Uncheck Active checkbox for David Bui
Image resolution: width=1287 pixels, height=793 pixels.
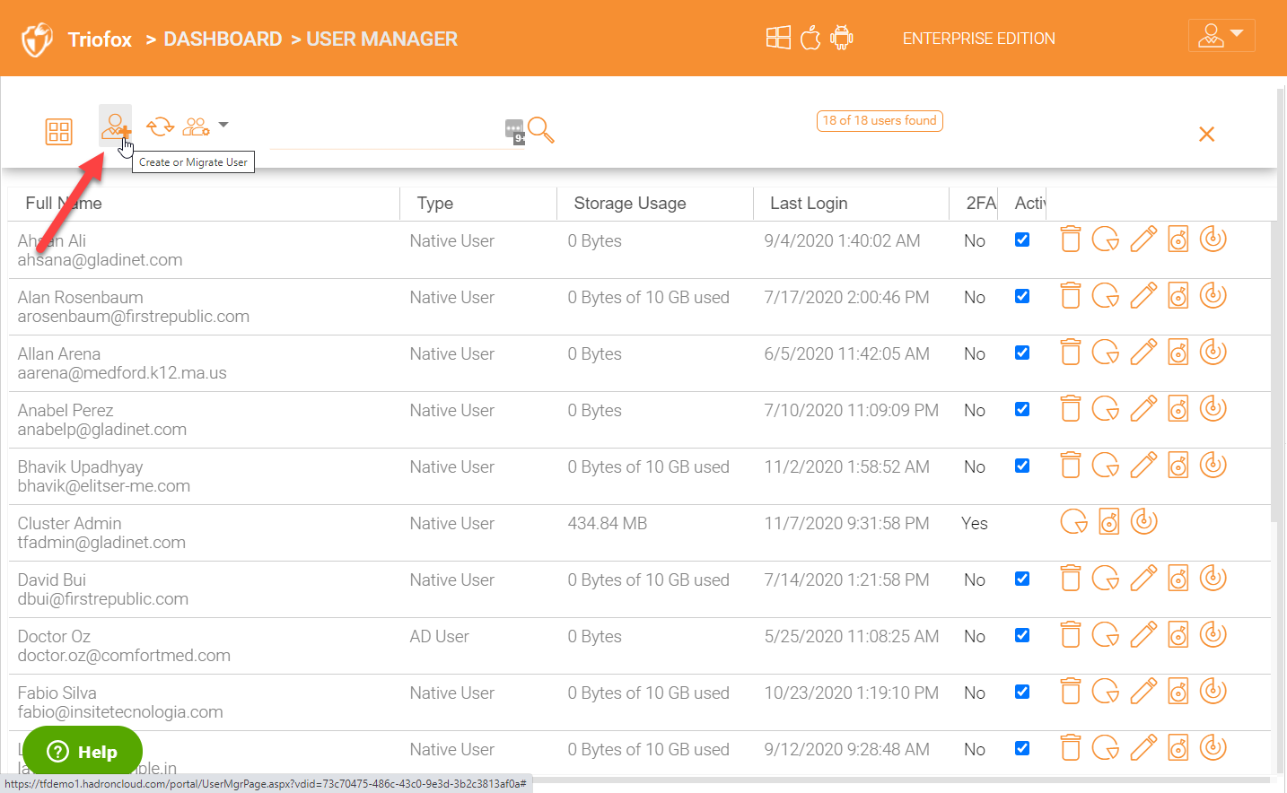point(1022,579)
